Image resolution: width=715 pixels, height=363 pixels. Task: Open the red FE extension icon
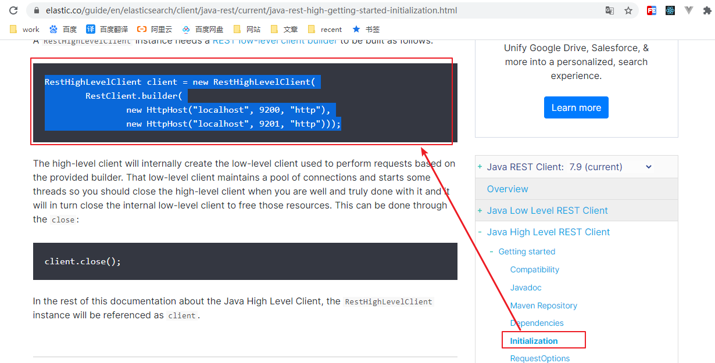(x=652, y=10)
